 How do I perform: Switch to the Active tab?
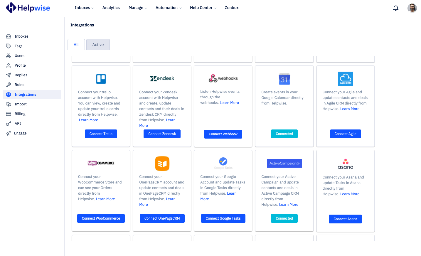(98, 45)
